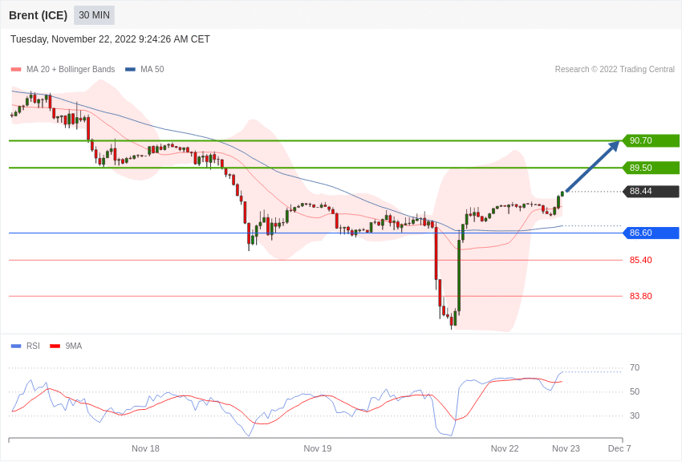Click the Brent (ICE) chart title
682x462 pixels.
click(39, 15)
